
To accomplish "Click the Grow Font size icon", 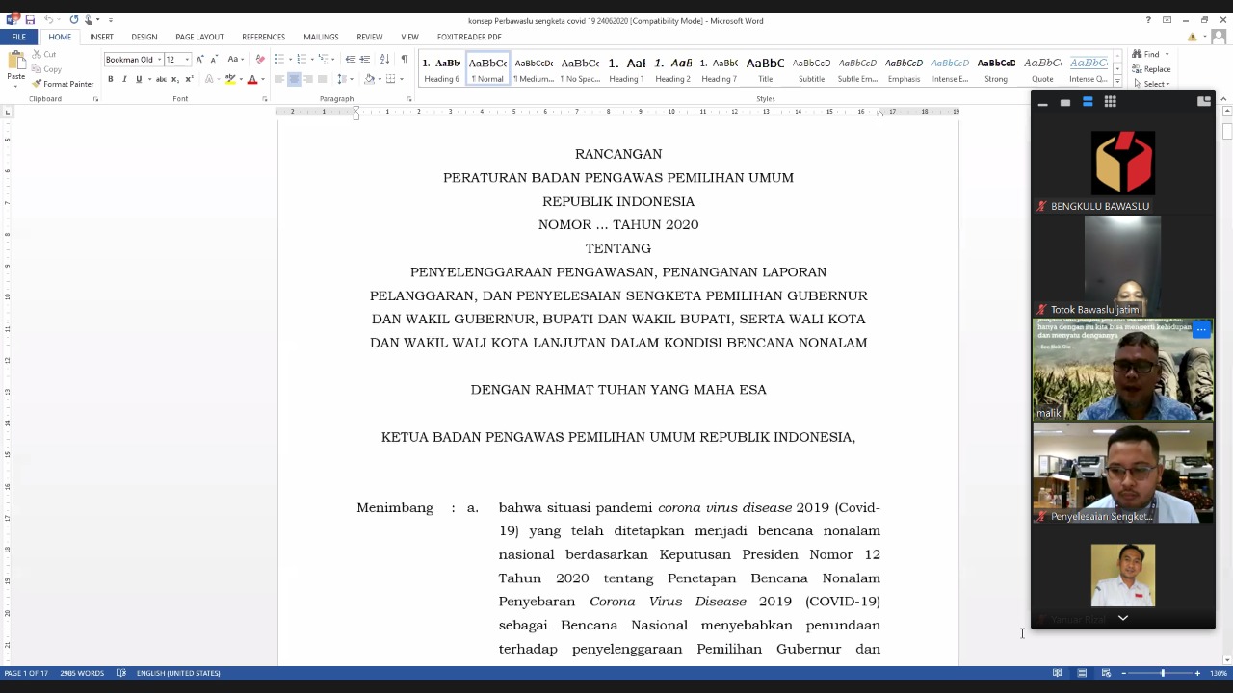I will tap(199, 59).
